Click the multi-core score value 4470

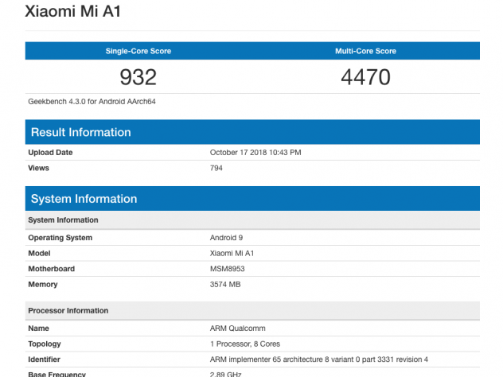(366, 77)
